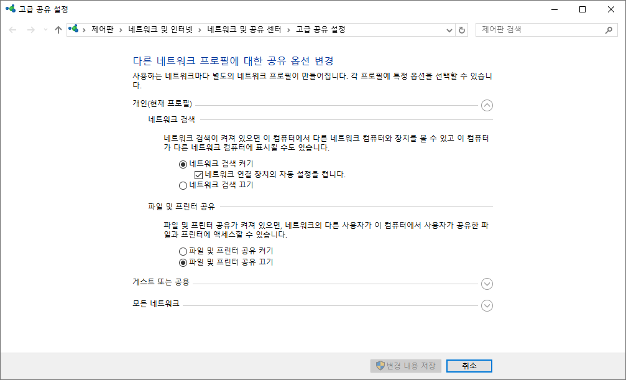Expand the 게스트 또는 공용 section

click(487, 284)
